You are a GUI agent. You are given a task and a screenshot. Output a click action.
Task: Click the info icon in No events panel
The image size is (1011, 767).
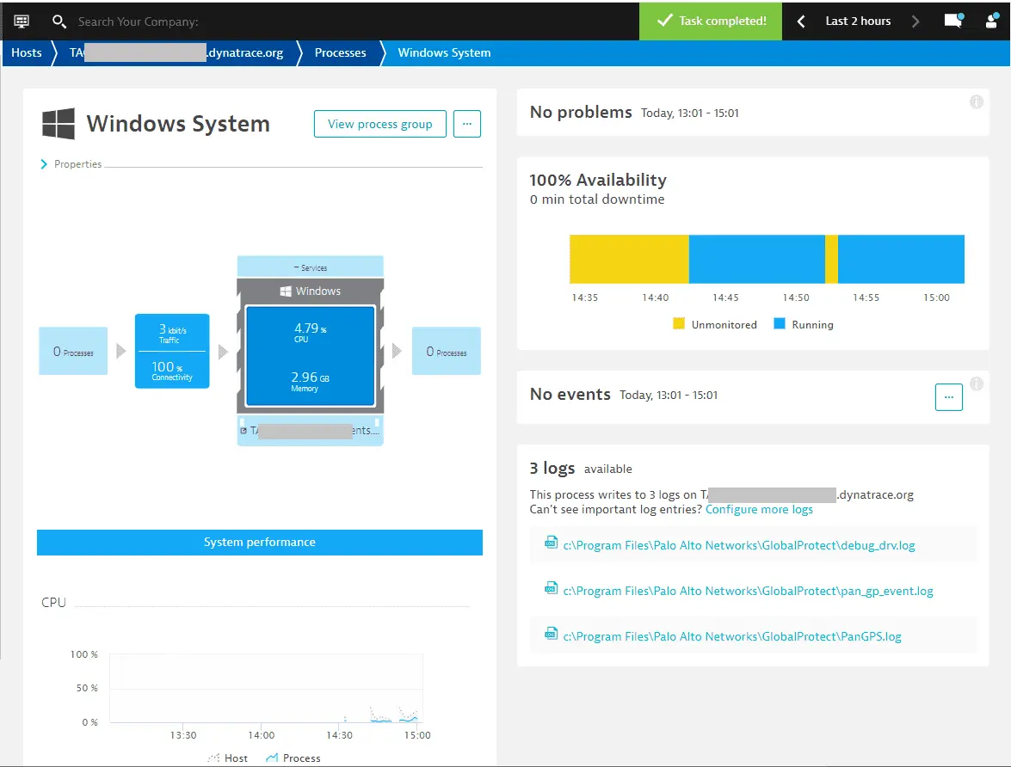(977, 384)
